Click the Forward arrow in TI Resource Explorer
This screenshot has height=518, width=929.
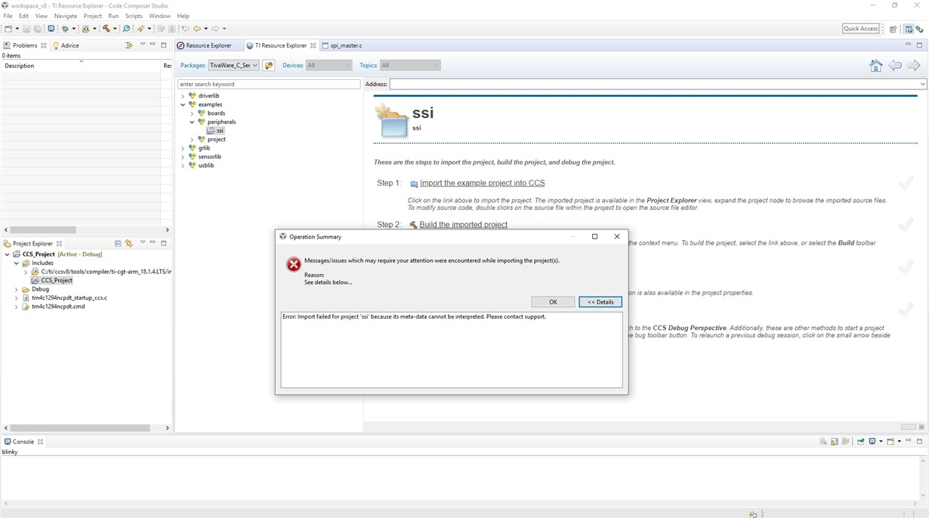click(914, 66)
